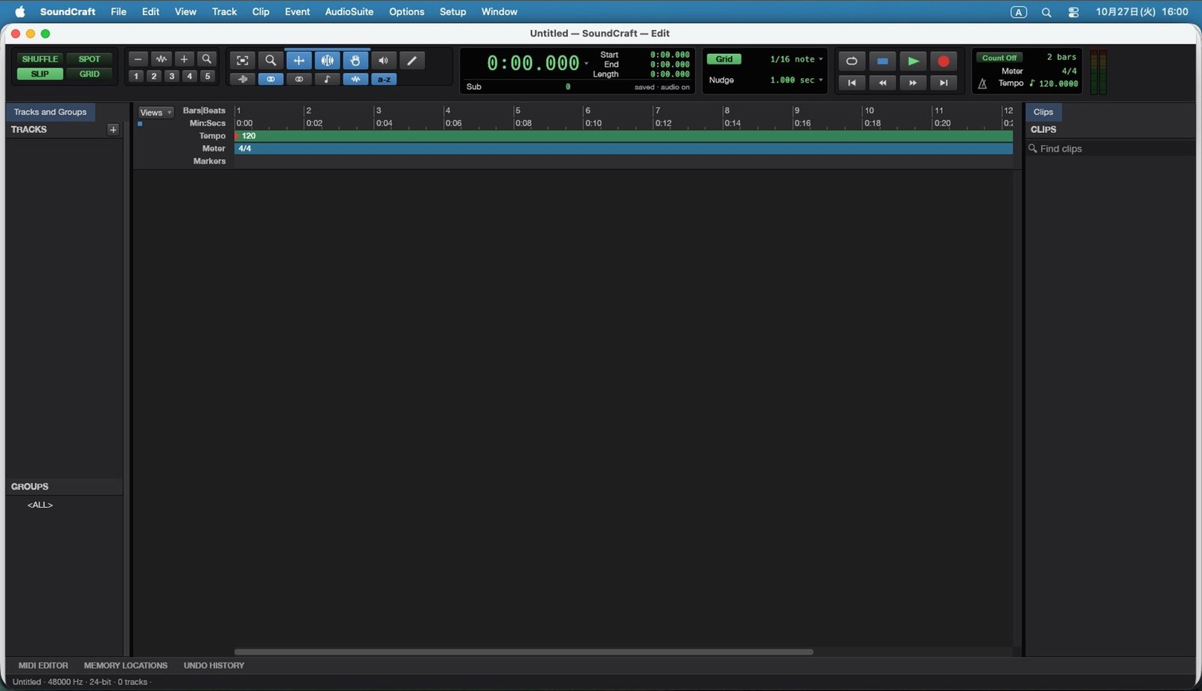
Task: Open the MEMORY LOCATIONS panel
Action: point(125,665)
